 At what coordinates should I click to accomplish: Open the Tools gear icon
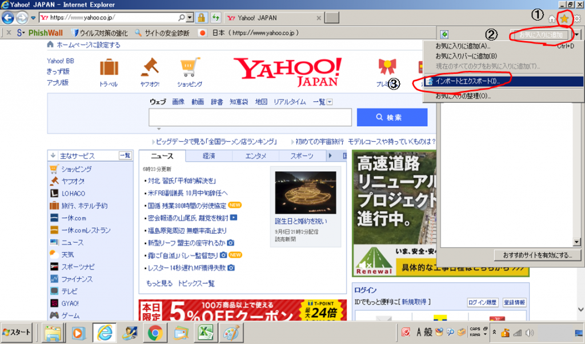tap(577, 19)
